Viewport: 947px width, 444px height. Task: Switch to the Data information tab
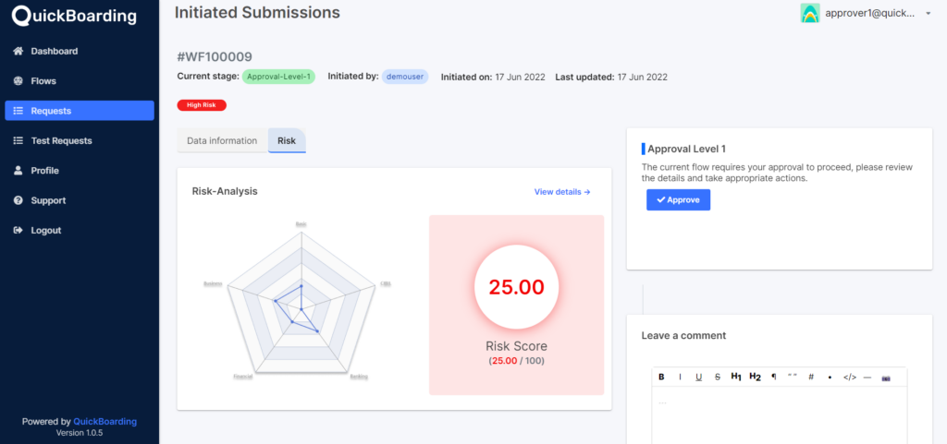pos(222,140)
